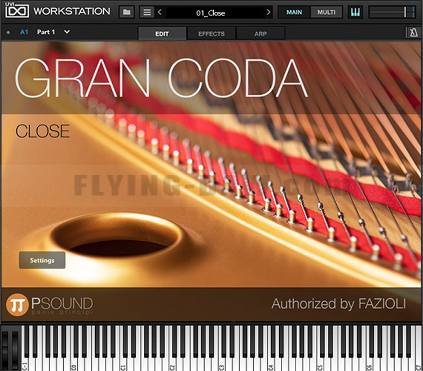The height and width of the screenshot is (371, 423).
Task: Open the Settings button
Action: pyautogui.click(x=42, y=260)
